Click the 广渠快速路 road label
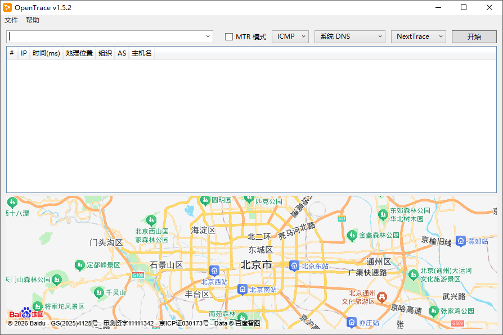This screenshot has height=335, width=503. pos(367,273)
